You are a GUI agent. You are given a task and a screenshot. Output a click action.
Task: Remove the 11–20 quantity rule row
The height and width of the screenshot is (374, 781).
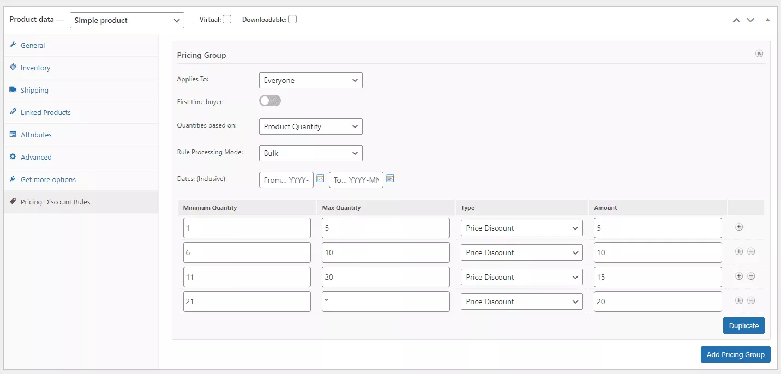[751, 276]
